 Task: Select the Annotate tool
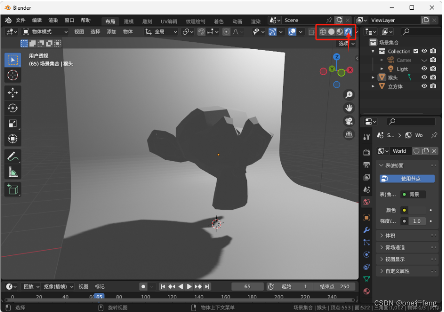(x=13, y=156)
